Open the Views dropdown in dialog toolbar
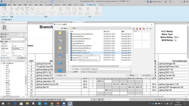This screenshot has width=189, height=106. pyautogui.click(x=150, y=29)
